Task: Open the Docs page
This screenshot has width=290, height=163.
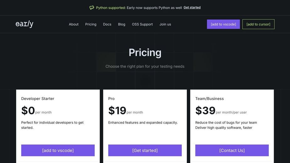Action: [107, 24]
